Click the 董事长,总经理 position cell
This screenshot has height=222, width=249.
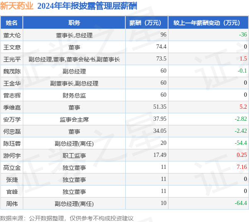pyautogui.click(x=74, y=35)
